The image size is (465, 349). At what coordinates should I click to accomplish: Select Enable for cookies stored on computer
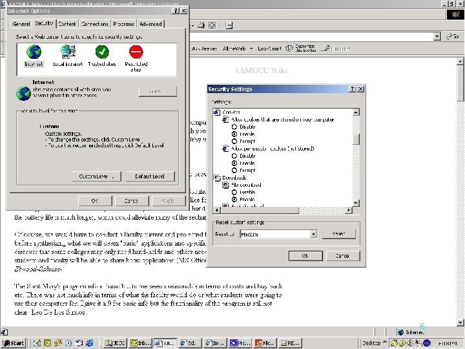tap(234, 134)
